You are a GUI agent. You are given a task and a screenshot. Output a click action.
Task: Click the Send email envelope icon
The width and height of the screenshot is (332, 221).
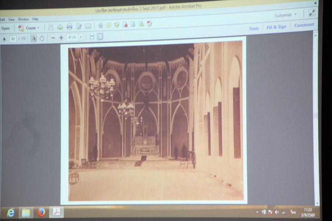coord(88,26)
